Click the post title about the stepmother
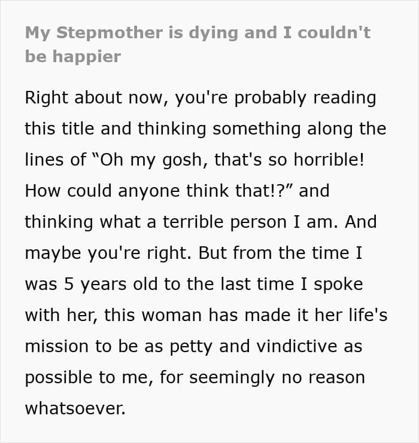Image resolution: width=419 pixels, height=443 pixels. (x=198, y=32)
